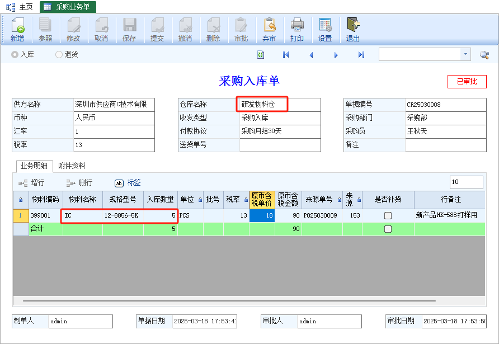The height and width of the screenshot is (344, 499).
Task: Click the 单据日期 value field
Action: pos(205,322)
